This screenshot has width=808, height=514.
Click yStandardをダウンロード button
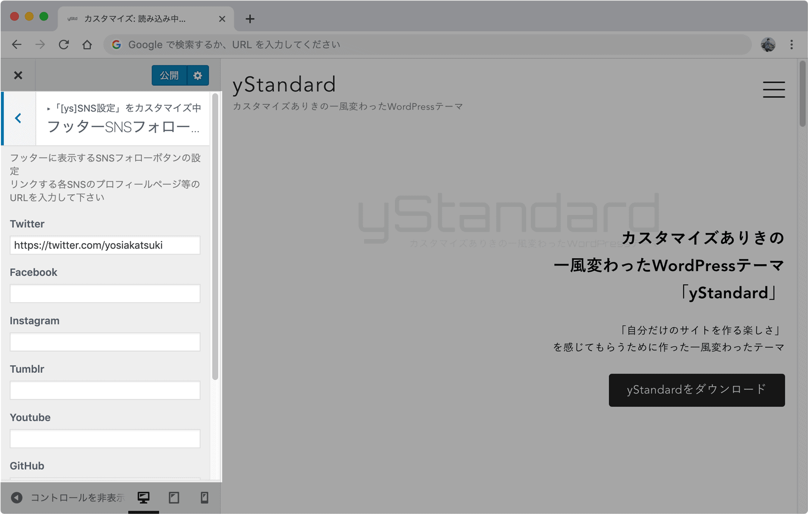696,390
